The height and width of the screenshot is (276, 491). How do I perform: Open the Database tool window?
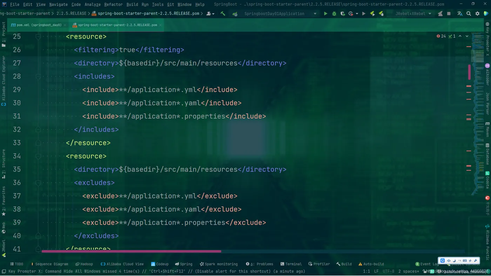[487, 153]
